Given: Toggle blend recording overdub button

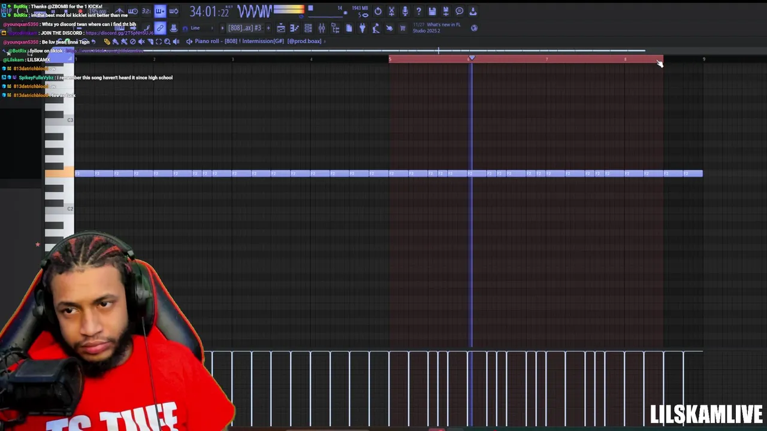Looking at the screenshot, I should (160, 11).
